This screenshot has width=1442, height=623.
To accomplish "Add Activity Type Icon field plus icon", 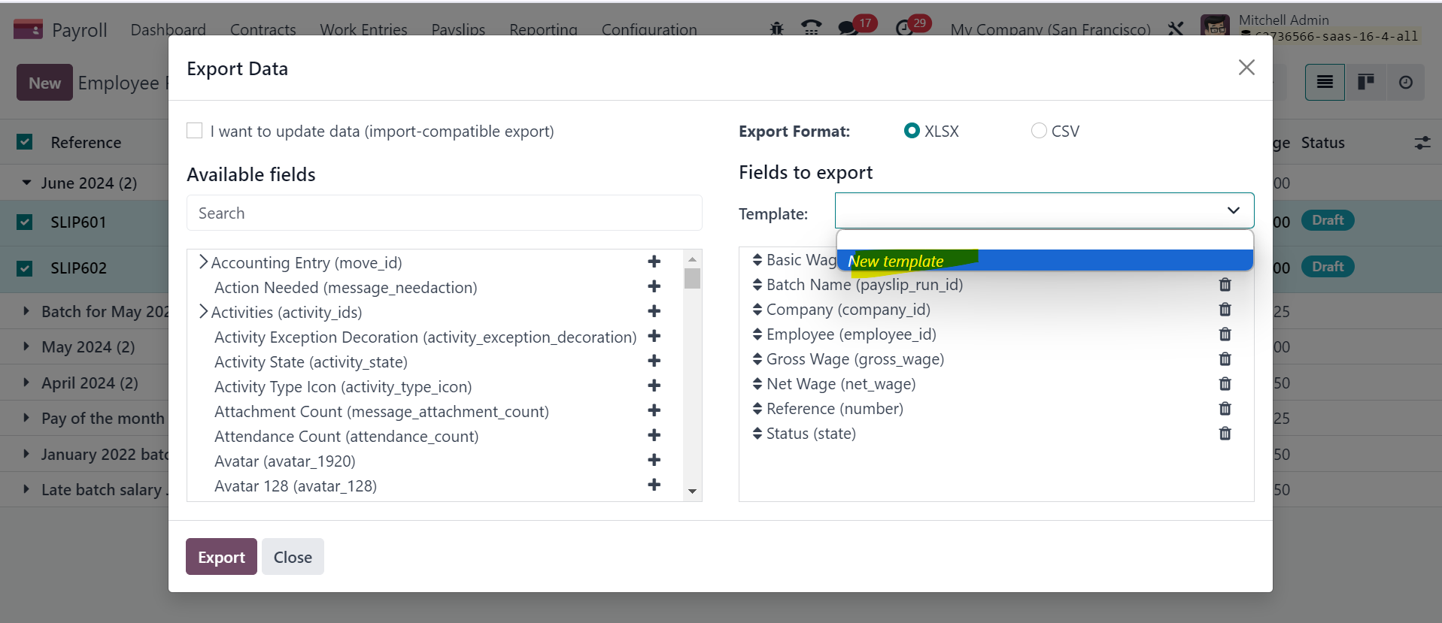I will [654, 386].
